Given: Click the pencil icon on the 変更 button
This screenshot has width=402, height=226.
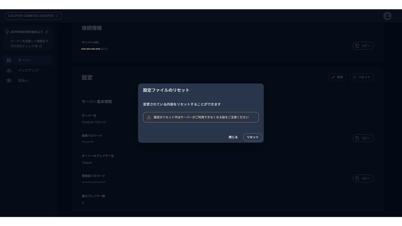Looking at the screenshot, I should (333, 77).
